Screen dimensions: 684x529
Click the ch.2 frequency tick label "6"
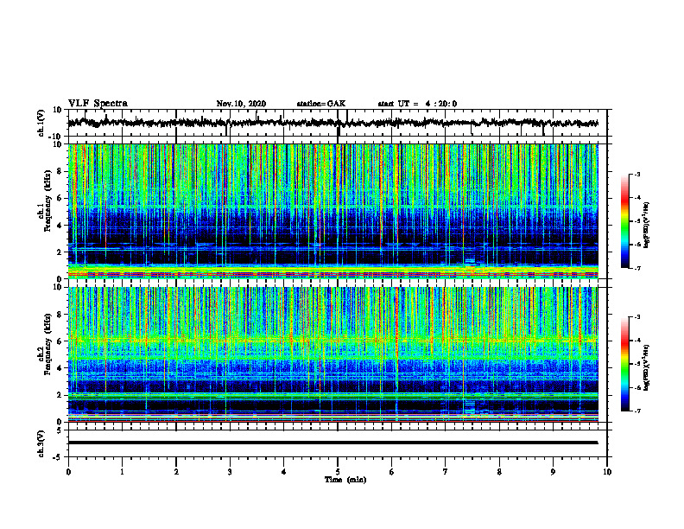pyautogui.click(x=60, y=341)
